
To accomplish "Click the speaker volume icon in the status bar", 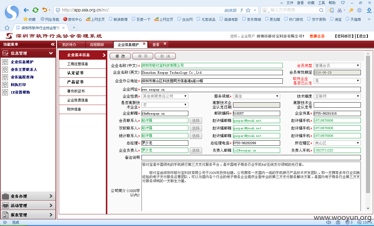I will coord(328,222).
